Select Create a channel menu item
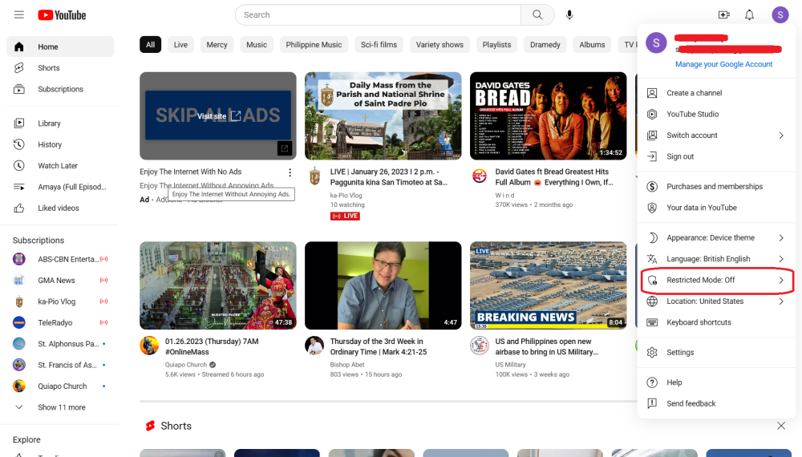The height and width of the screenshot is (457, 802). coord(716,93)
